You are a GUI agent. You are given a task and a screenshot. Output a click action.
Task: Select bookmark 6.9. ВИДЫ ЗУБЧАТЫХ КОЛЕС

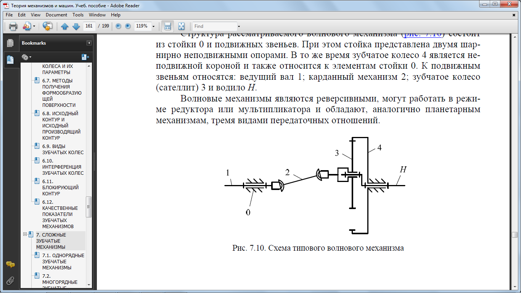coord(63,149)
